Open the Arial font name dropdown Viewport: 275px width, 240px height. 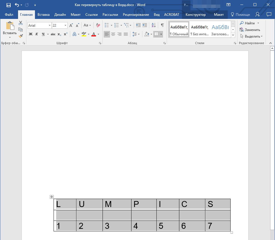click(50, 26)
